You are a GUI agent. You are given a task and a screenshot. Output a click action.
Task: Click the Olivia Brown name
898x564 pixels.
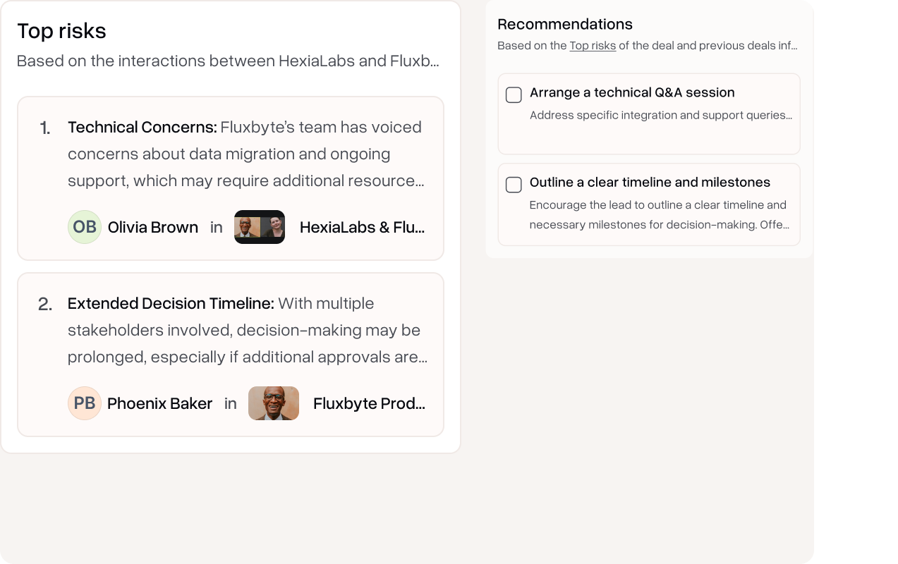coord(153,227)
